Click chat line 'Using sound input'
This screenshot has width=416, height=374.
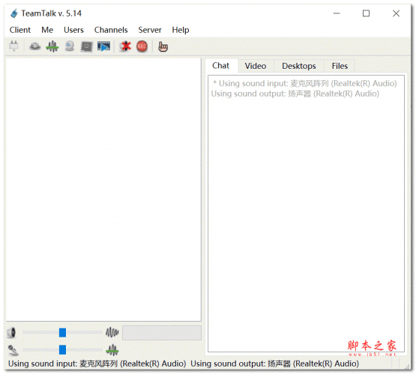[304, 83]
